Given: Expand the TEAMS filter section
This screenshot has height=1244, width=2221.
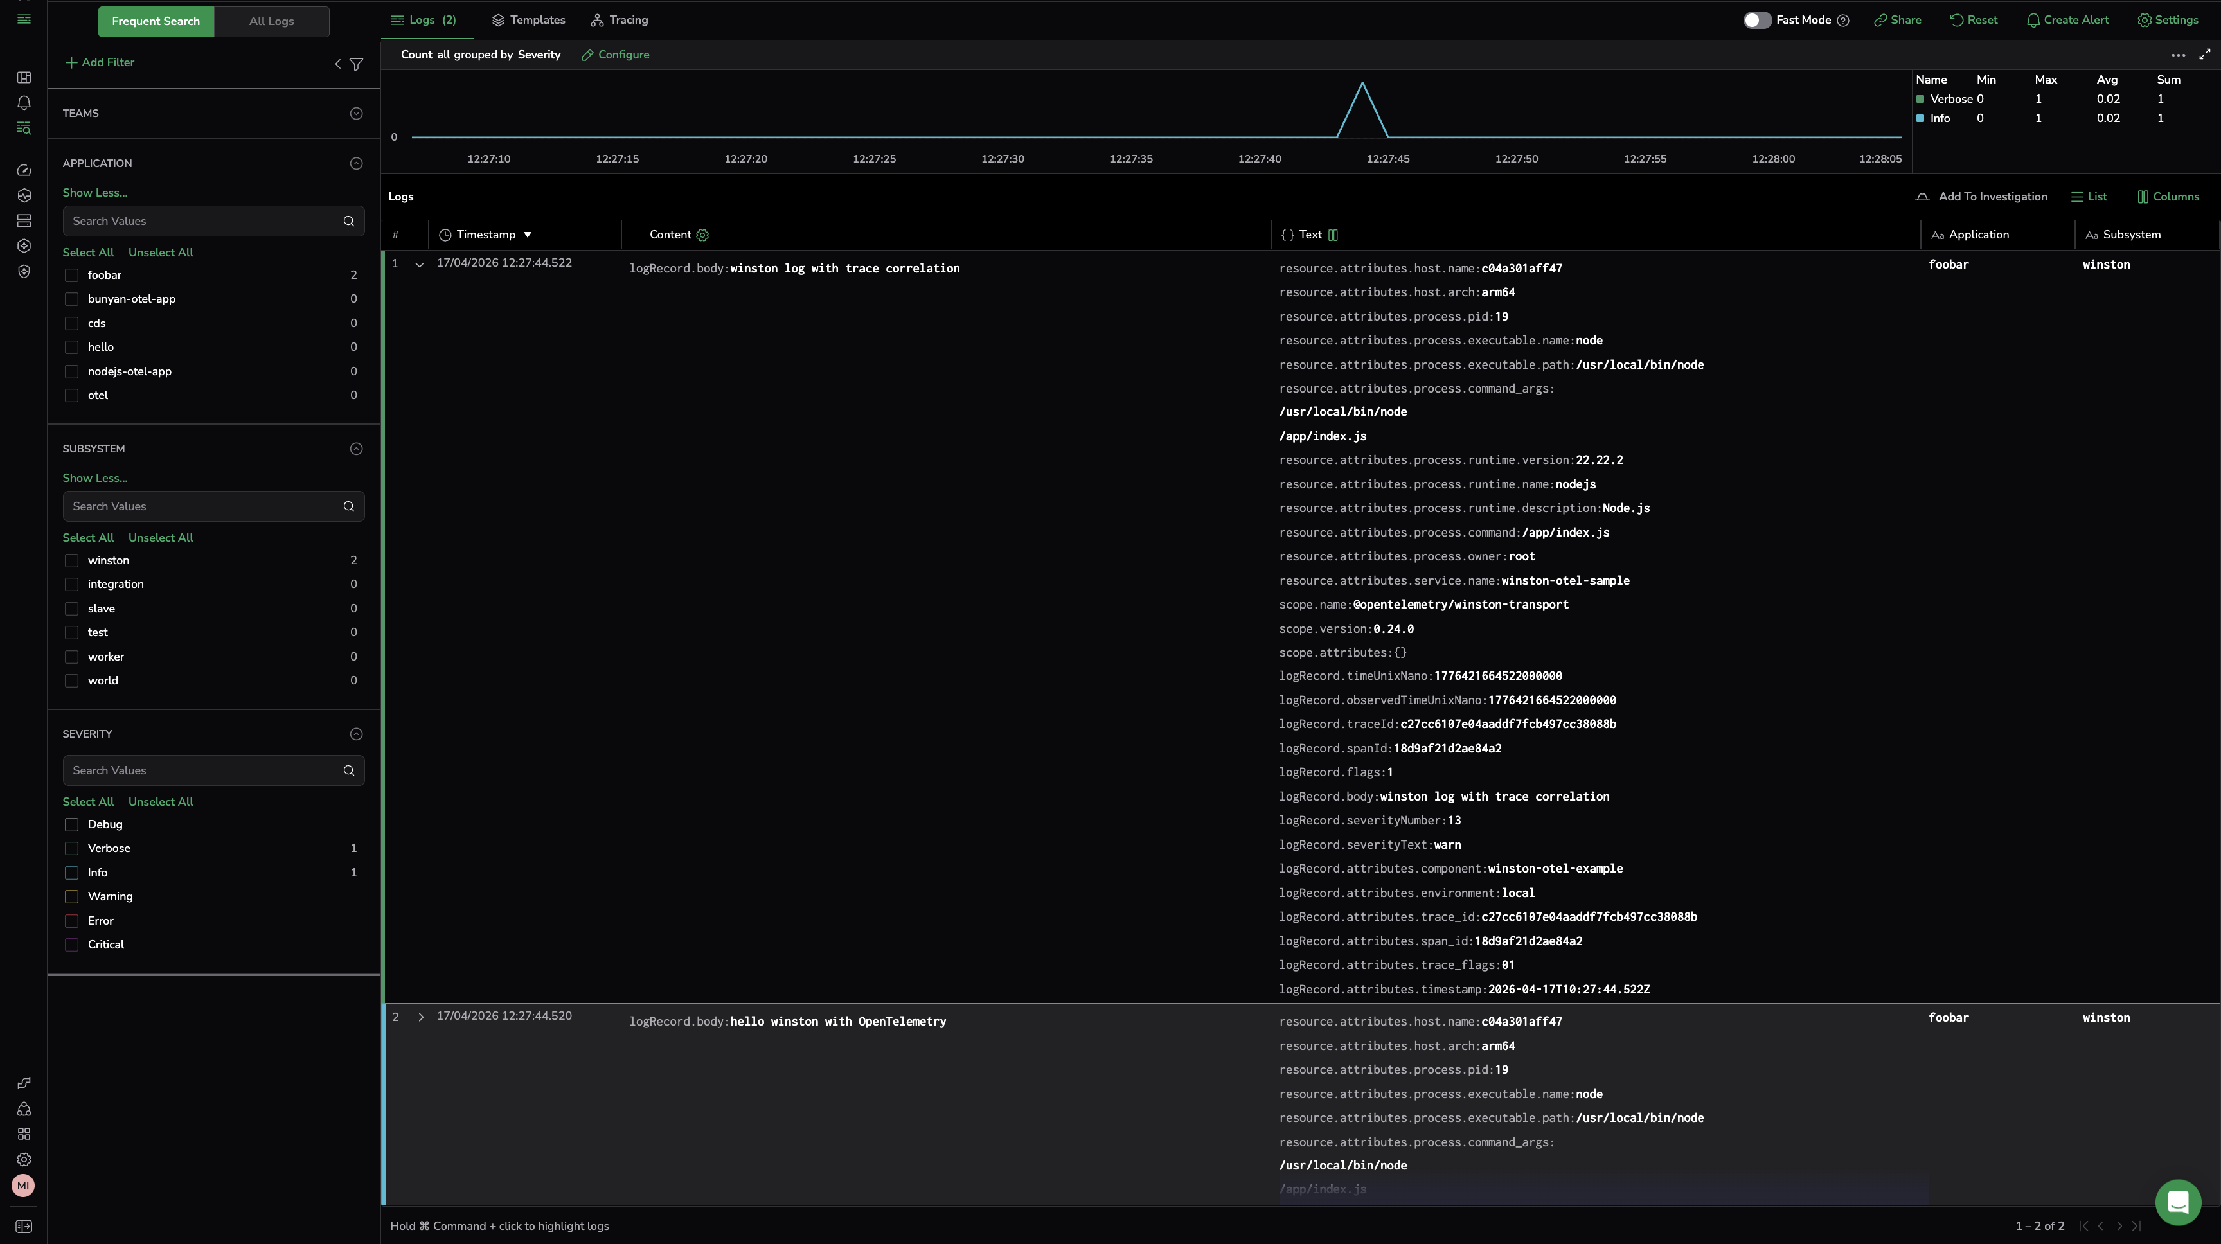Looking at the screenshot, I should point(356,114).
